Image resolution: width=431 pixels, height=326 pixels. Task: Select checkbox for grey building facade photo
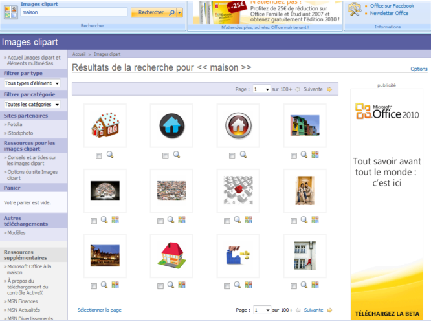(294, 287)
